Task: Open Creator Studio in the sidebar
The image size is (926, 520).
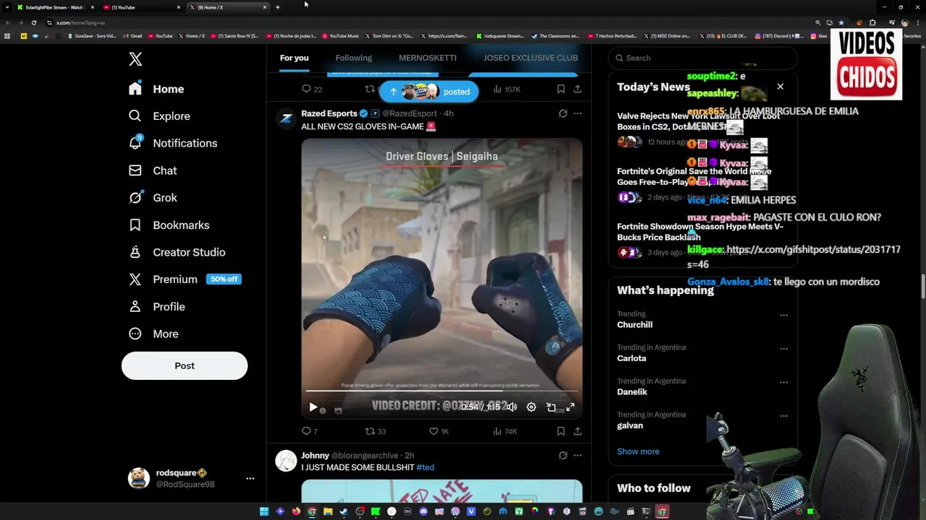Action: coord(177,252)
